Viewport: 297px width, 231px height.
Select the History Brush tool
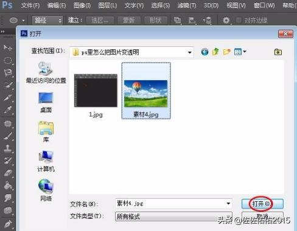point(8,160)
